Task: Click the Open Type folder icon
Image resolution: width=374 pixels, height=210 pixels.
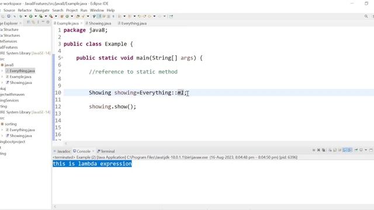Action: tap(78, 16)
